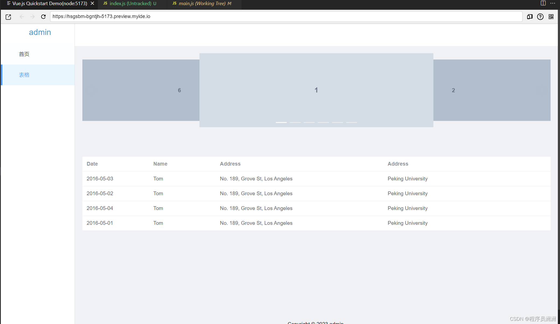Click the admin logo link
560x324 pixels.
point(40,32)
